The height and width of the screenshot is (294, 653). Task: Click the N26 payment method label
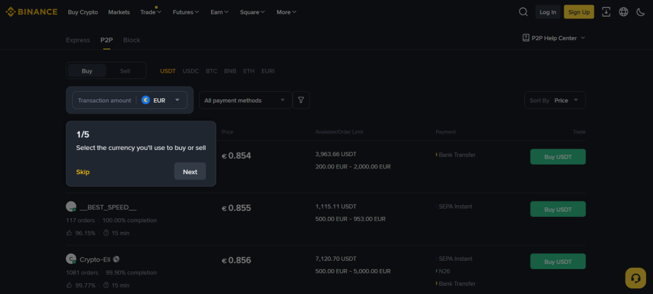[444, 271]
